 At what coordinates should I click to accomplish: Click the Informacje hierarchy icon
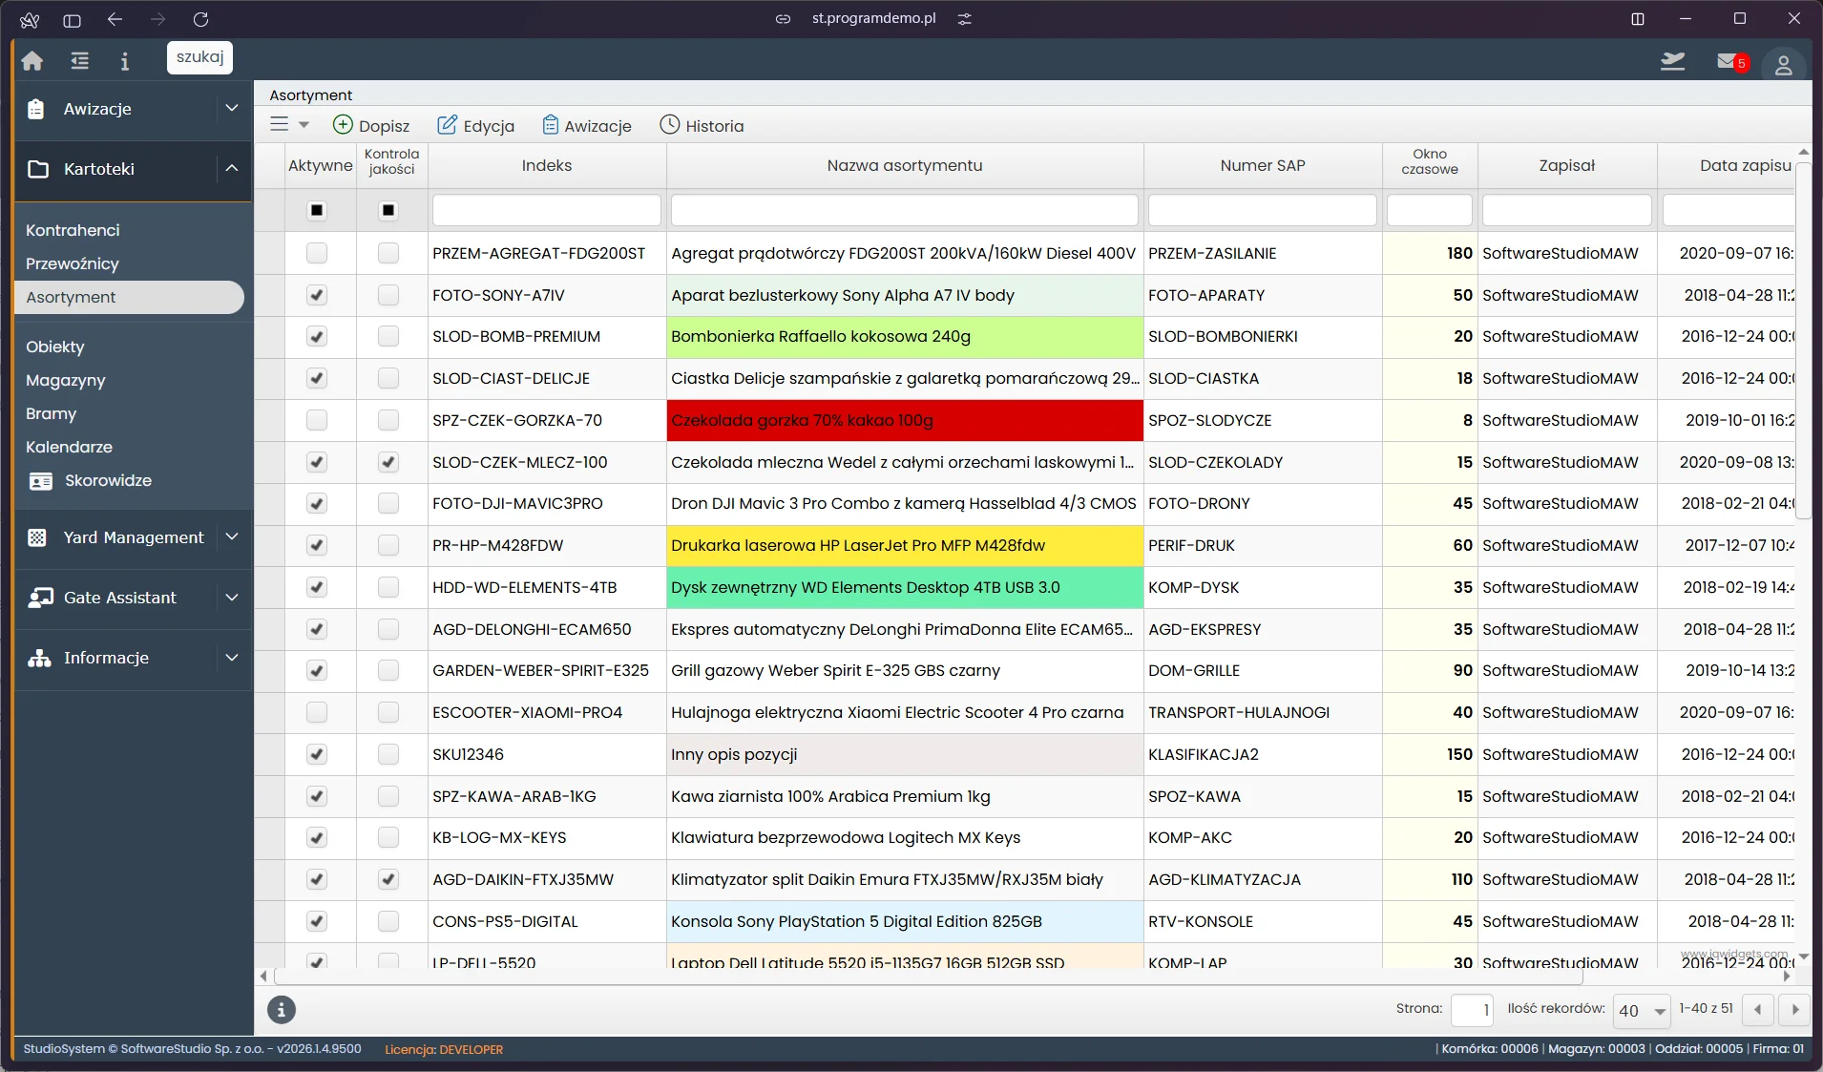(x=39, y=658)
